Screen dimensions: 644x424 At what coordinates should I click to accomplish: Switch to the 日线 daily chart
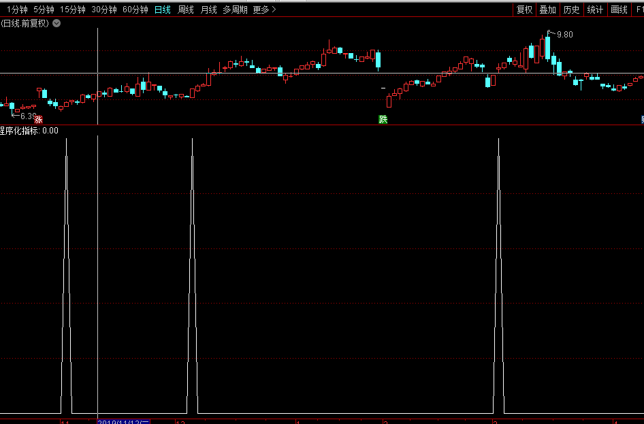tap(163, 10)
